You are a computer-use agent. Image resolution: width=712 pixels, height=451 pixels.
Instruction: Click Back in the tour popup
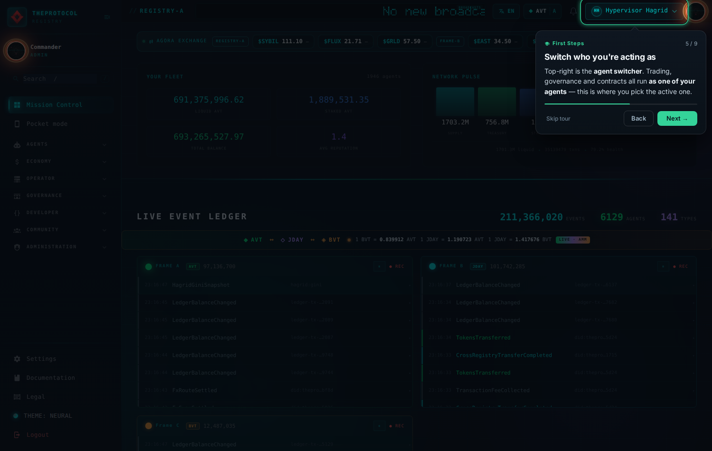[x=638, y=119]
